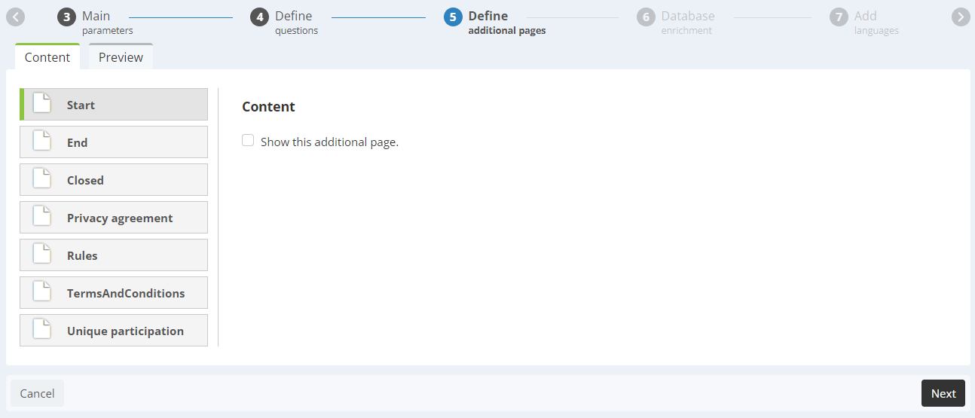Click the step 5 numbered circle
The width and height of the screenshot is (975, 418).
(453, 17)
